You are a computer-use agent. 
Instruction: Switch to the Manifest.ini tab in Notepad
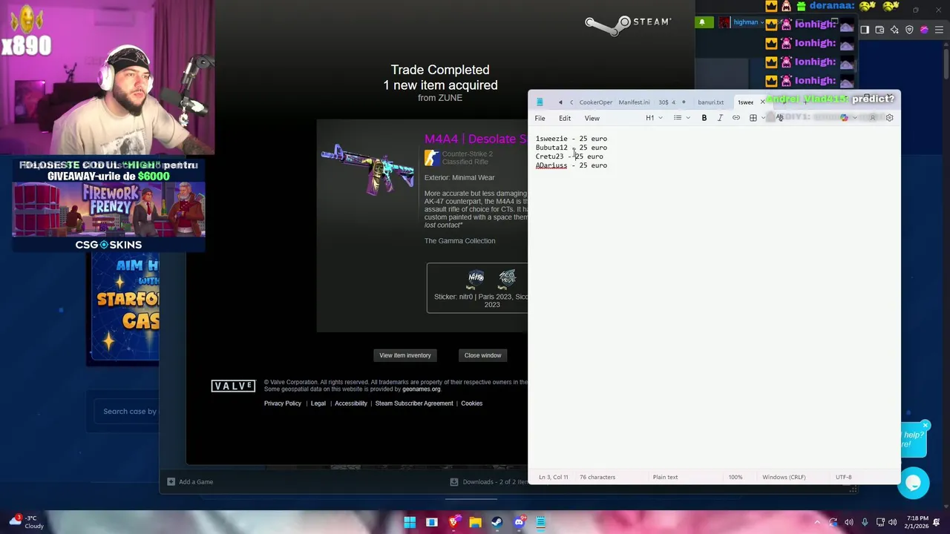[634, 102]
